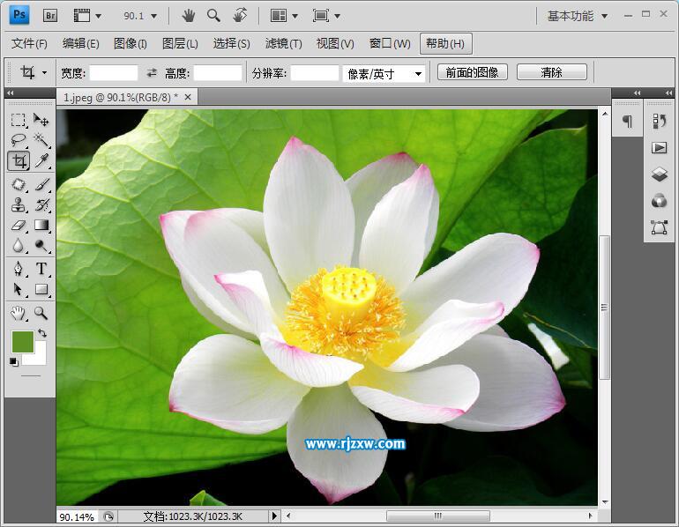Select the Blur tool
The height and width of the screenshot is (527, 679).
(19, 245)
